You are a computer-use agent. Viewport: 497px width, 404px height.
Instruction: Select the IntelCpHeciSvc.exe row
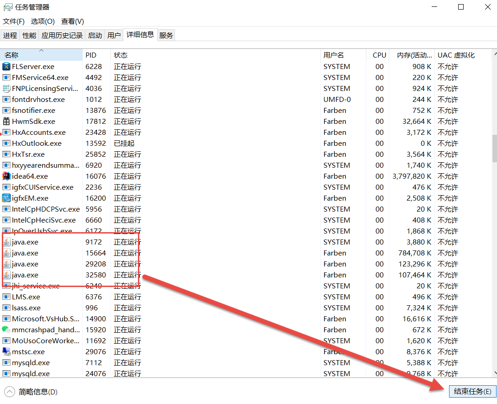click(x=246, y=220)
